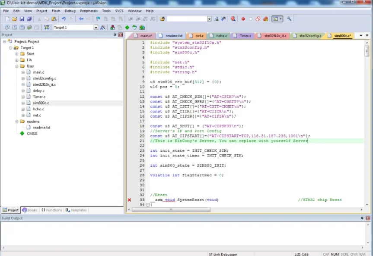Image resolution: width=373 pixels, height=256 pixels.
Task: Toggle pin on Build Output panel
Action: click(x=362, y=218)
